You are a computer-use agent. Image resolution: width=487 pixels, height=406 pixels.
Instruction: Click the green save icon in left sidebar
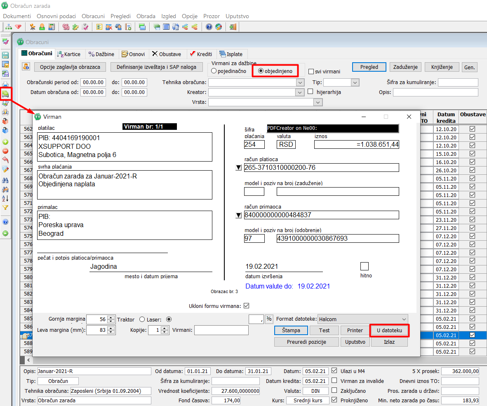5,55
